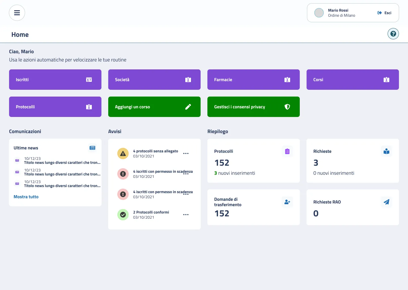Open the Iscritti purple tile
The image size is (408, 290).
tap(55, 80)
